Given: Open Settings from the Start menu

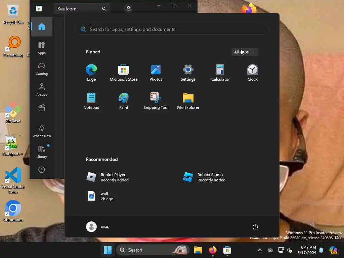Looking at the screenshot, I should pyautogui.click(x=188, y=73).
